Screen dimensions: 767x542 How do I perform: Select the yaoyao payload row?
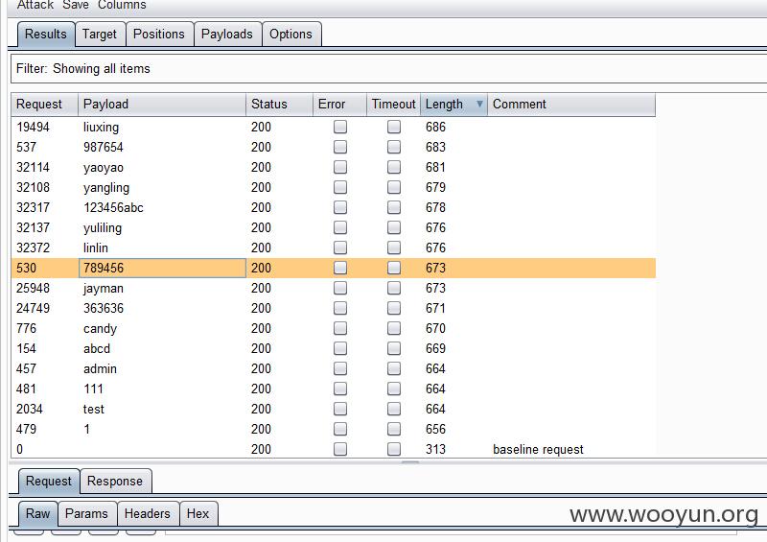pos(334,167)
